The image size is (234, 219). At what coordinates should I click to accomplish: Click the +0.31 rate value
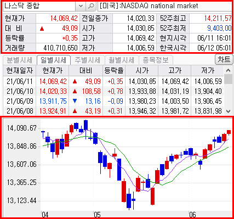(115, 111)
